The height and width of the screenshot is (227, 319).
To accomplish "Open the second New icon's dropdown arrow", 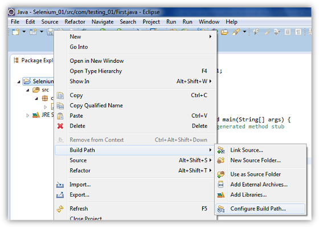I will pos(42,31).
